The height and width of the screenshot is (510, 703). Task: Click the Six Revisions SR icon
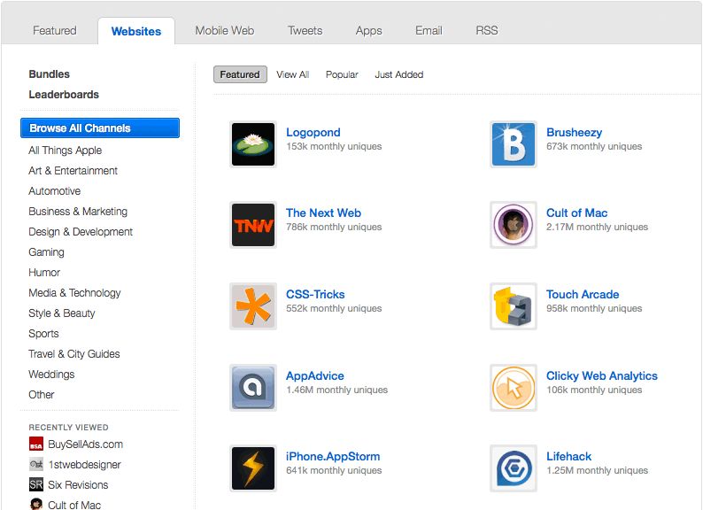(x=36, y=484)
